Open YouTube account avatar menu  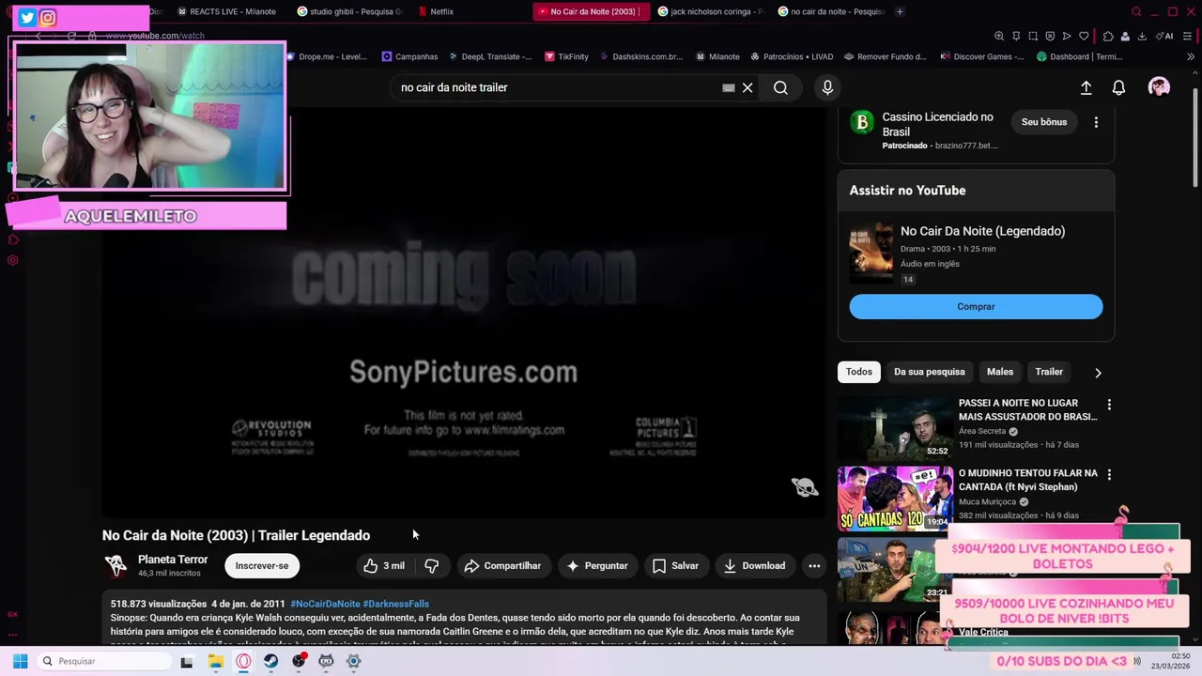(x=1159, y=87)
